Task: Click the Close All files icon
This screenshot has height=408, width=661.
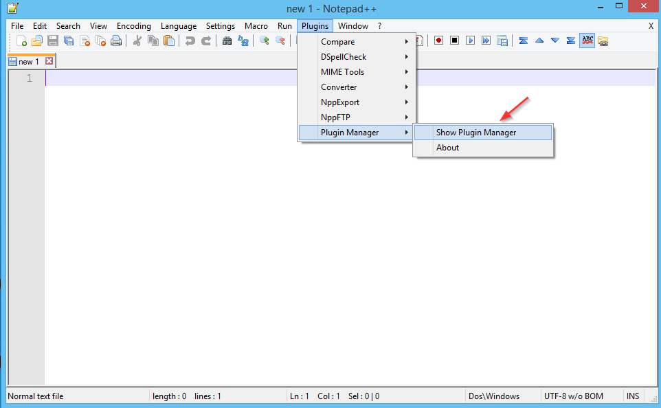Action: pyautogui.click(x=100, y=41)
